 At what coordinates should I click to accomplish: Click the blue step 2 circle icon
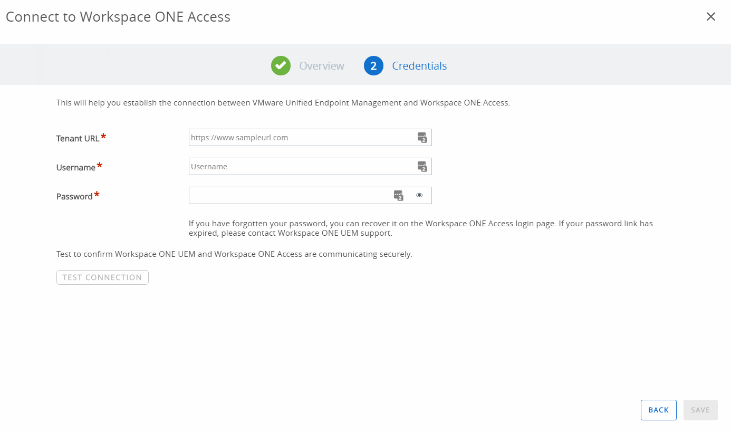tap(373, 66)
